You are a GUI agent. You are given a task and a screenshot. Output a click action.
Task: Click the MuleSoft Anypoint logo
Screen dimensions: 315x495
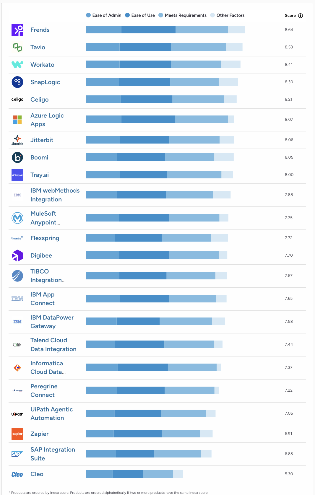pyautogui.click(x=17, y=218)
